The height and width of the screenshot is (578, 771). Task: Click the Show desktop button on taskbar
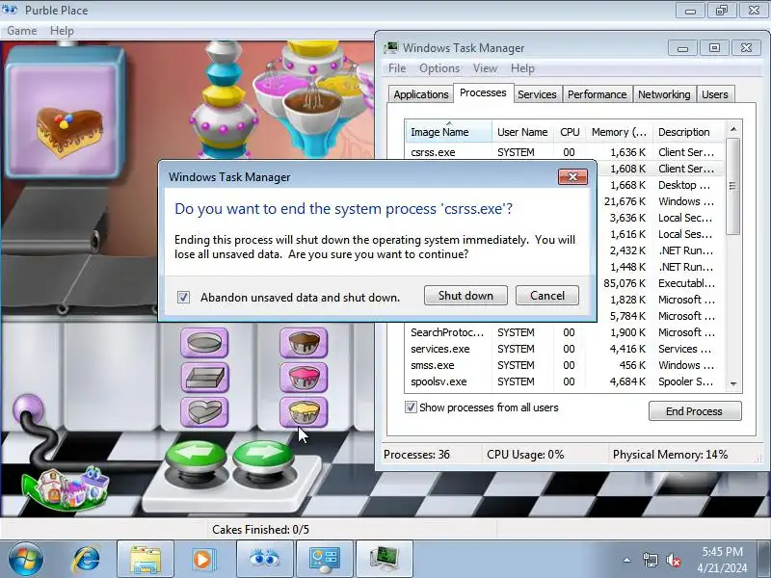click(x=765, y=559)
